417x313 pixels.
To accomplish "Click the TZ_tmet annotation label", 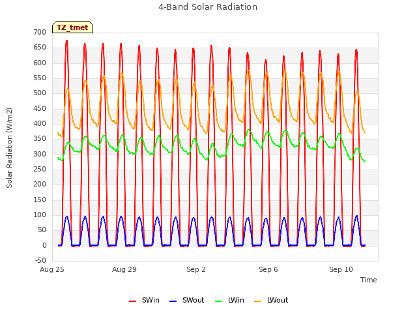I will (x=72, y=27).
